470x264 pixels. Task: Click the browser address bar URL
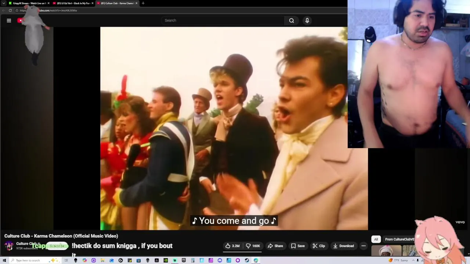pyautogui.click(x=48, y=10)
